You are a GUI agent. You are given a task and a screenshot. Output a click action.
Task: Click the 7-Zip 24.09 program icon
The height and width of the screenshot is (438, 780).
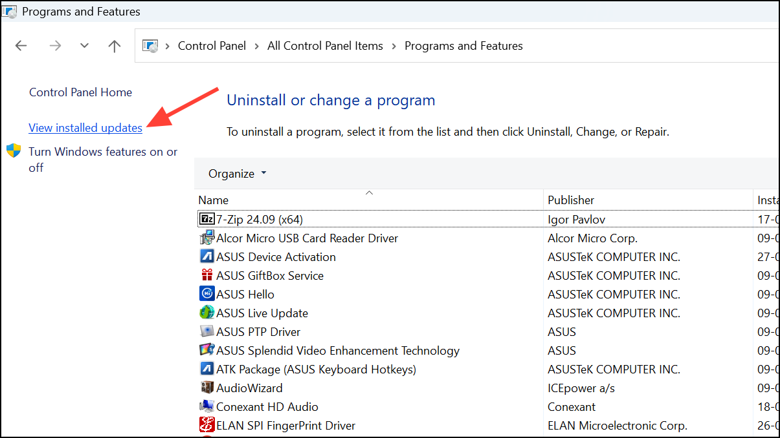[206, 219]
